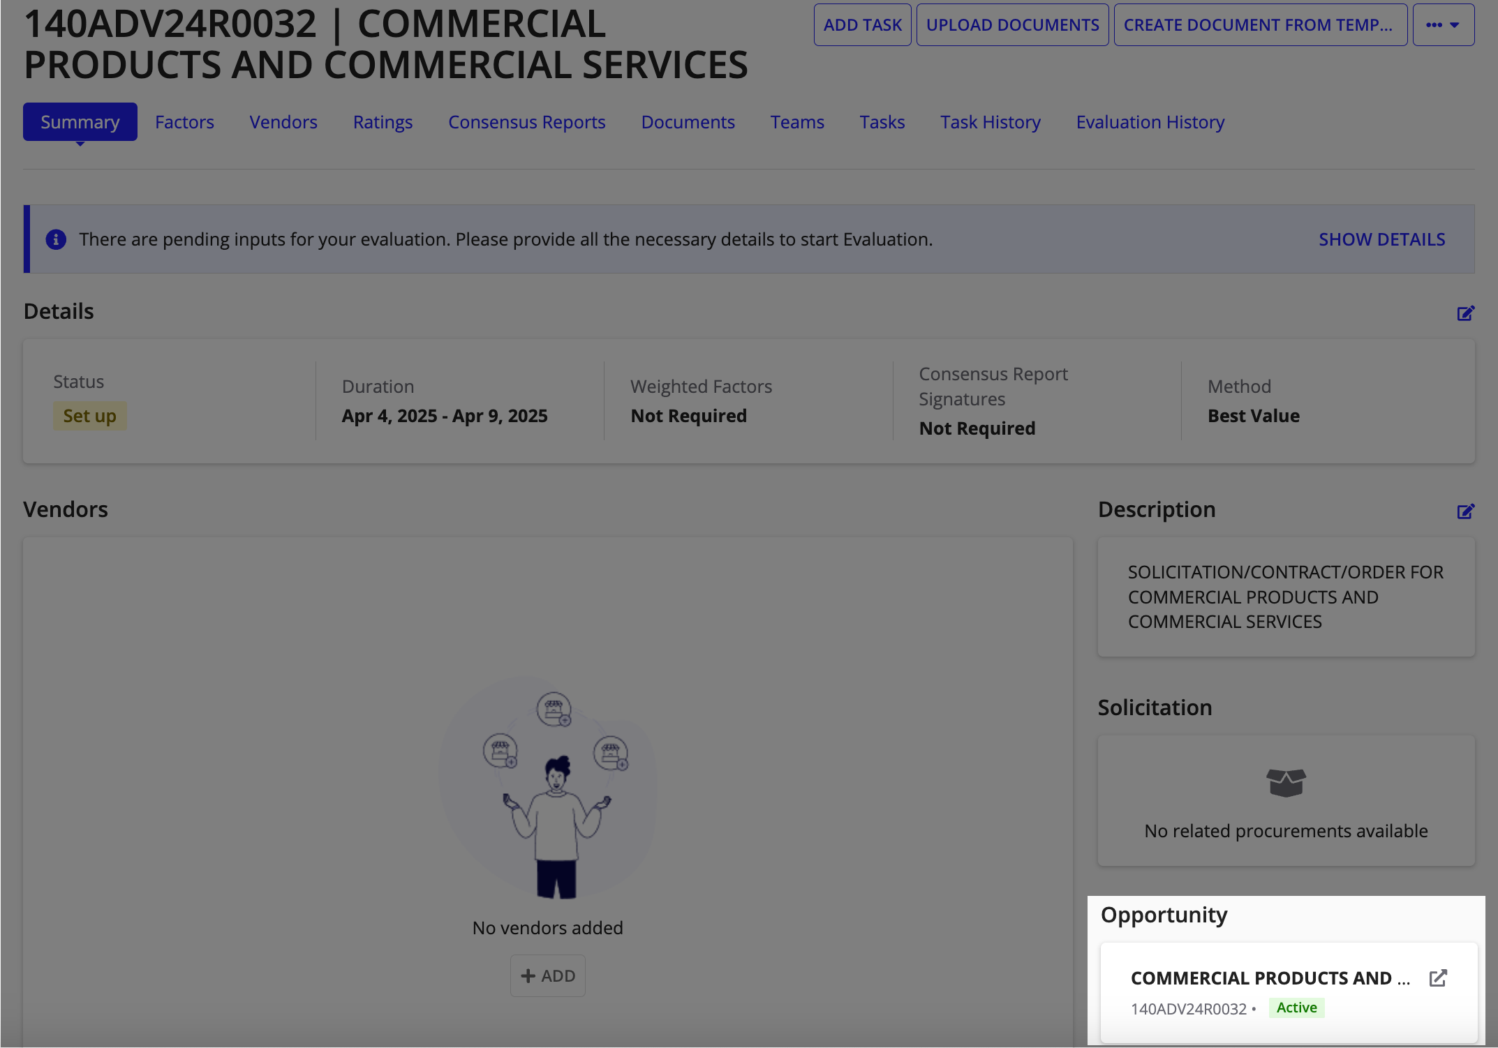This screenshot has height=1048, width=1498.
Task: Click the COMMERCIAL PRODUCTS AND ... opportunity title
Action: [x=1270, y=978]
